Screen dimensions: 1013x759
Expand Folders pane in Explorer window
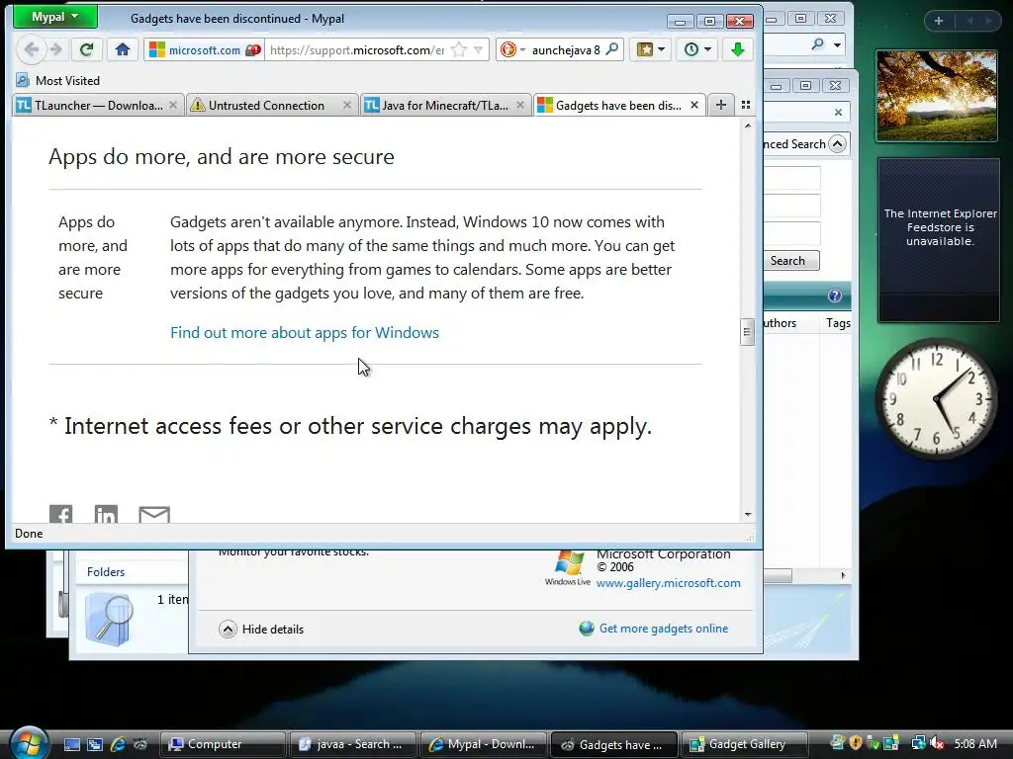(106, 572)
